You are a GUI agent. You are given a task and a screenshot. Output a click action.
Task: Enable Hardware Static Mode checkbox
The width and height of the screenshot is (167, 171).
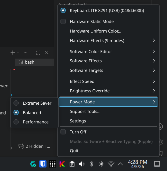click(63, 22)
